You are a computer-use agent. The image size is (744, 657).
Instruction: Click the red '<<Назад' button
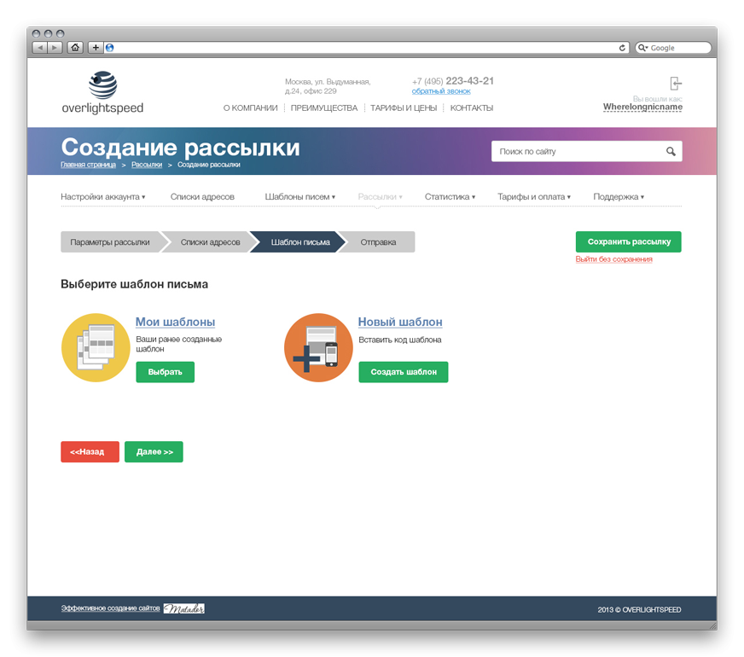click(x=90, y=451)
